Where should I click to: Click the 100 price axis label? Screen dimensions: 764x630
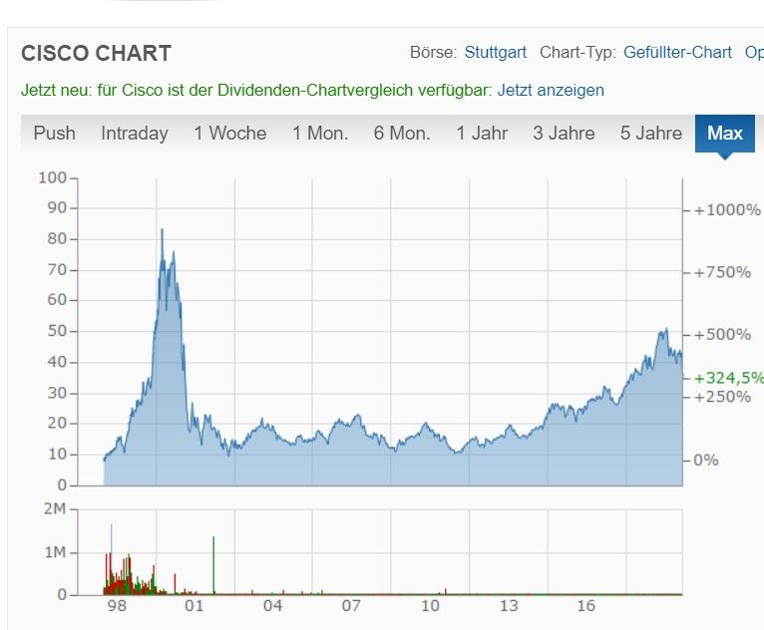click(x=53, y=177)
